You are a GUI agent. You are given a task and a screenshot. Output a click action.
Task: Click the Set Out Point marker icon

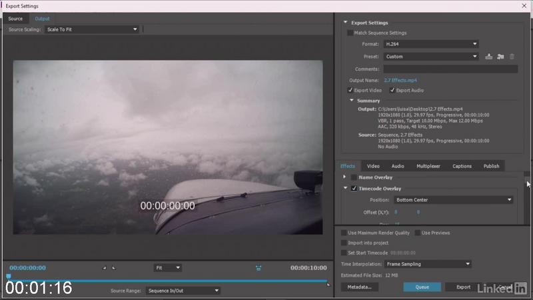(114, 268)
